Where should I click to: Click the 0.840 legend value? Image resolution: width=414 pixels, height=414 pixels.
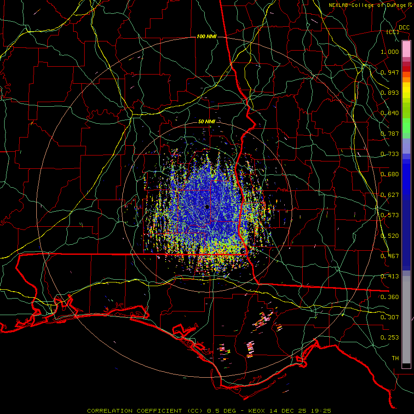390,113
